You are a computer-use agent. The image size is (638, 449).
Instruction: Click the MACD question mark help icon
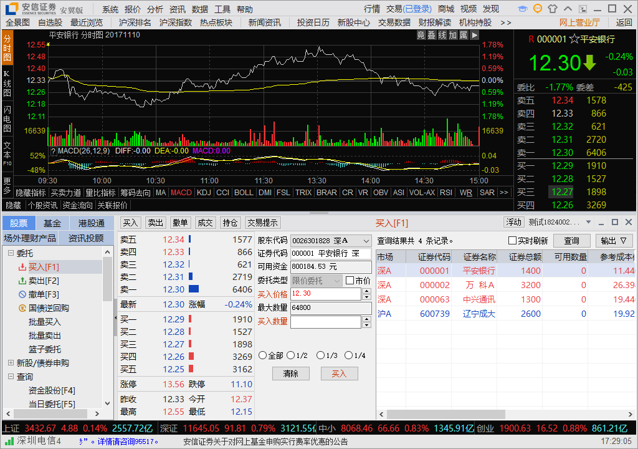click(x=54, y=151)
